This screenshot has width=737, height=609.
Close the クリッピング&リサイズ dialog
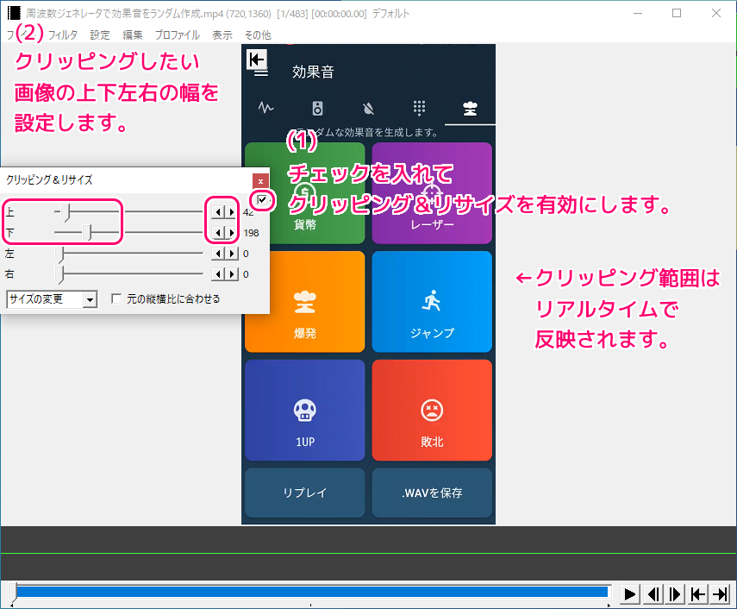coord(260,181)
